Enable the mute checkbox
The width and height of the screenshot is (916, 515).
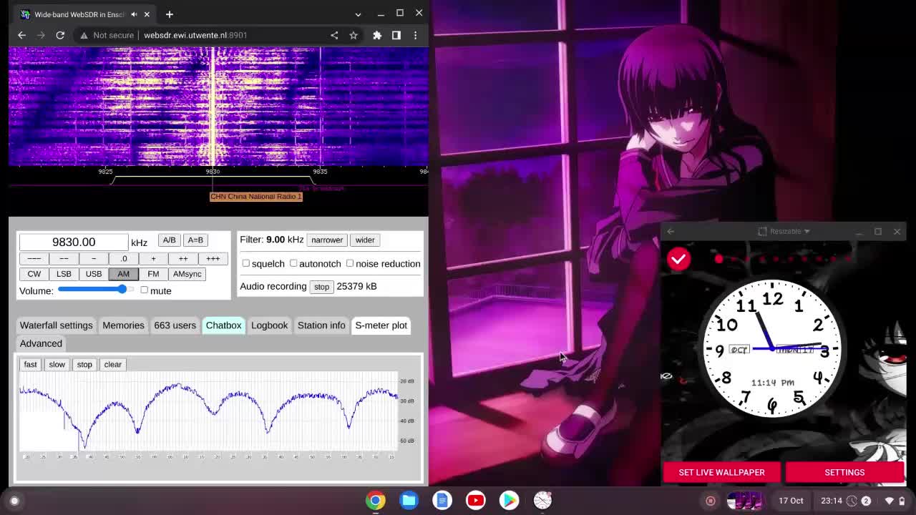(145, 290)
